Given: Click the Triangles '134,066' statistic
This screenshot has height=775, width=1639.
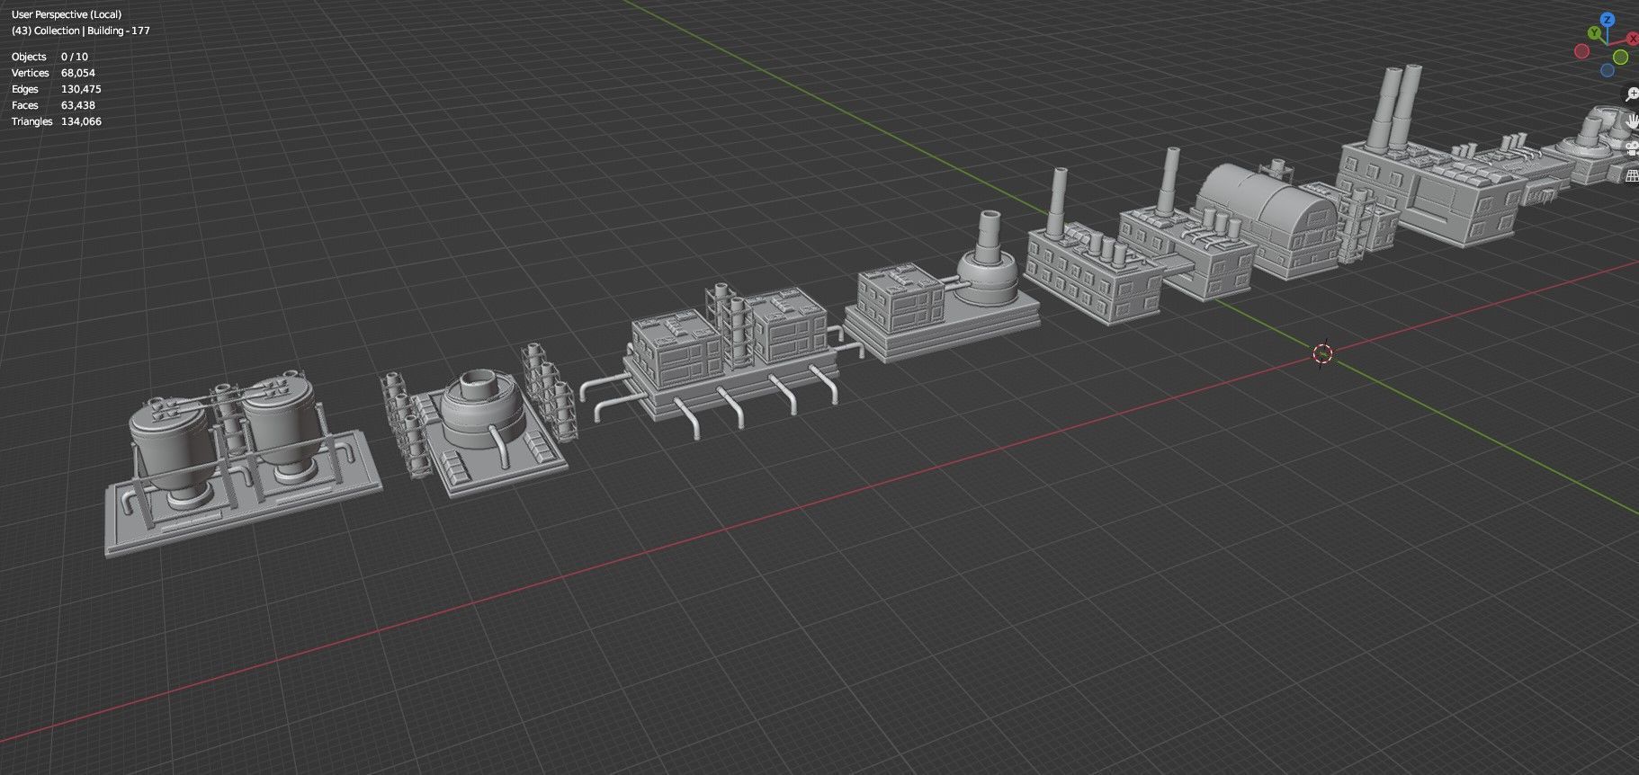Looking at the screenshot, I should click(x=81, y=121).
